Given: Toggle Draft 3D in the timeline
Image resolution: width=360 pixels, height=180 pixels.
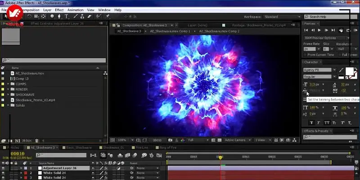Looking at the screenshot, I should point(110,155).
